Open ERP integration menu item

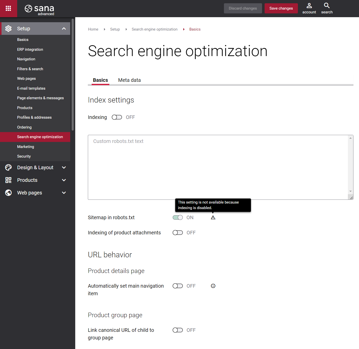tap(30, 49)
